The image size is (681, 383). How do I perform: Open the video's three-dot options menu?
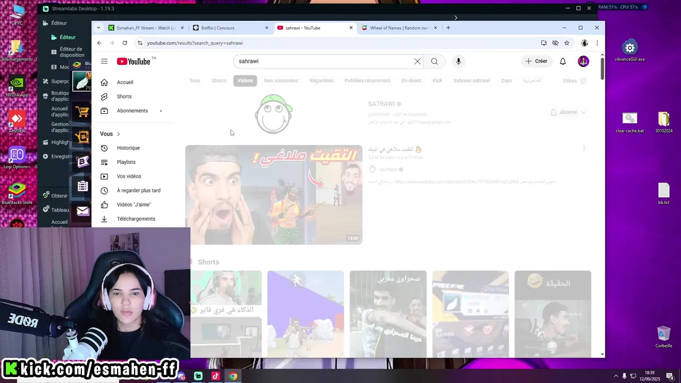584,149
